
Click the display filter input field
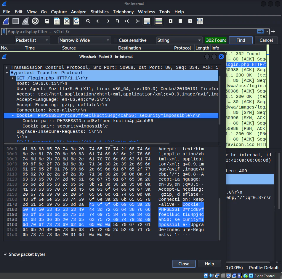click(131, 32)
